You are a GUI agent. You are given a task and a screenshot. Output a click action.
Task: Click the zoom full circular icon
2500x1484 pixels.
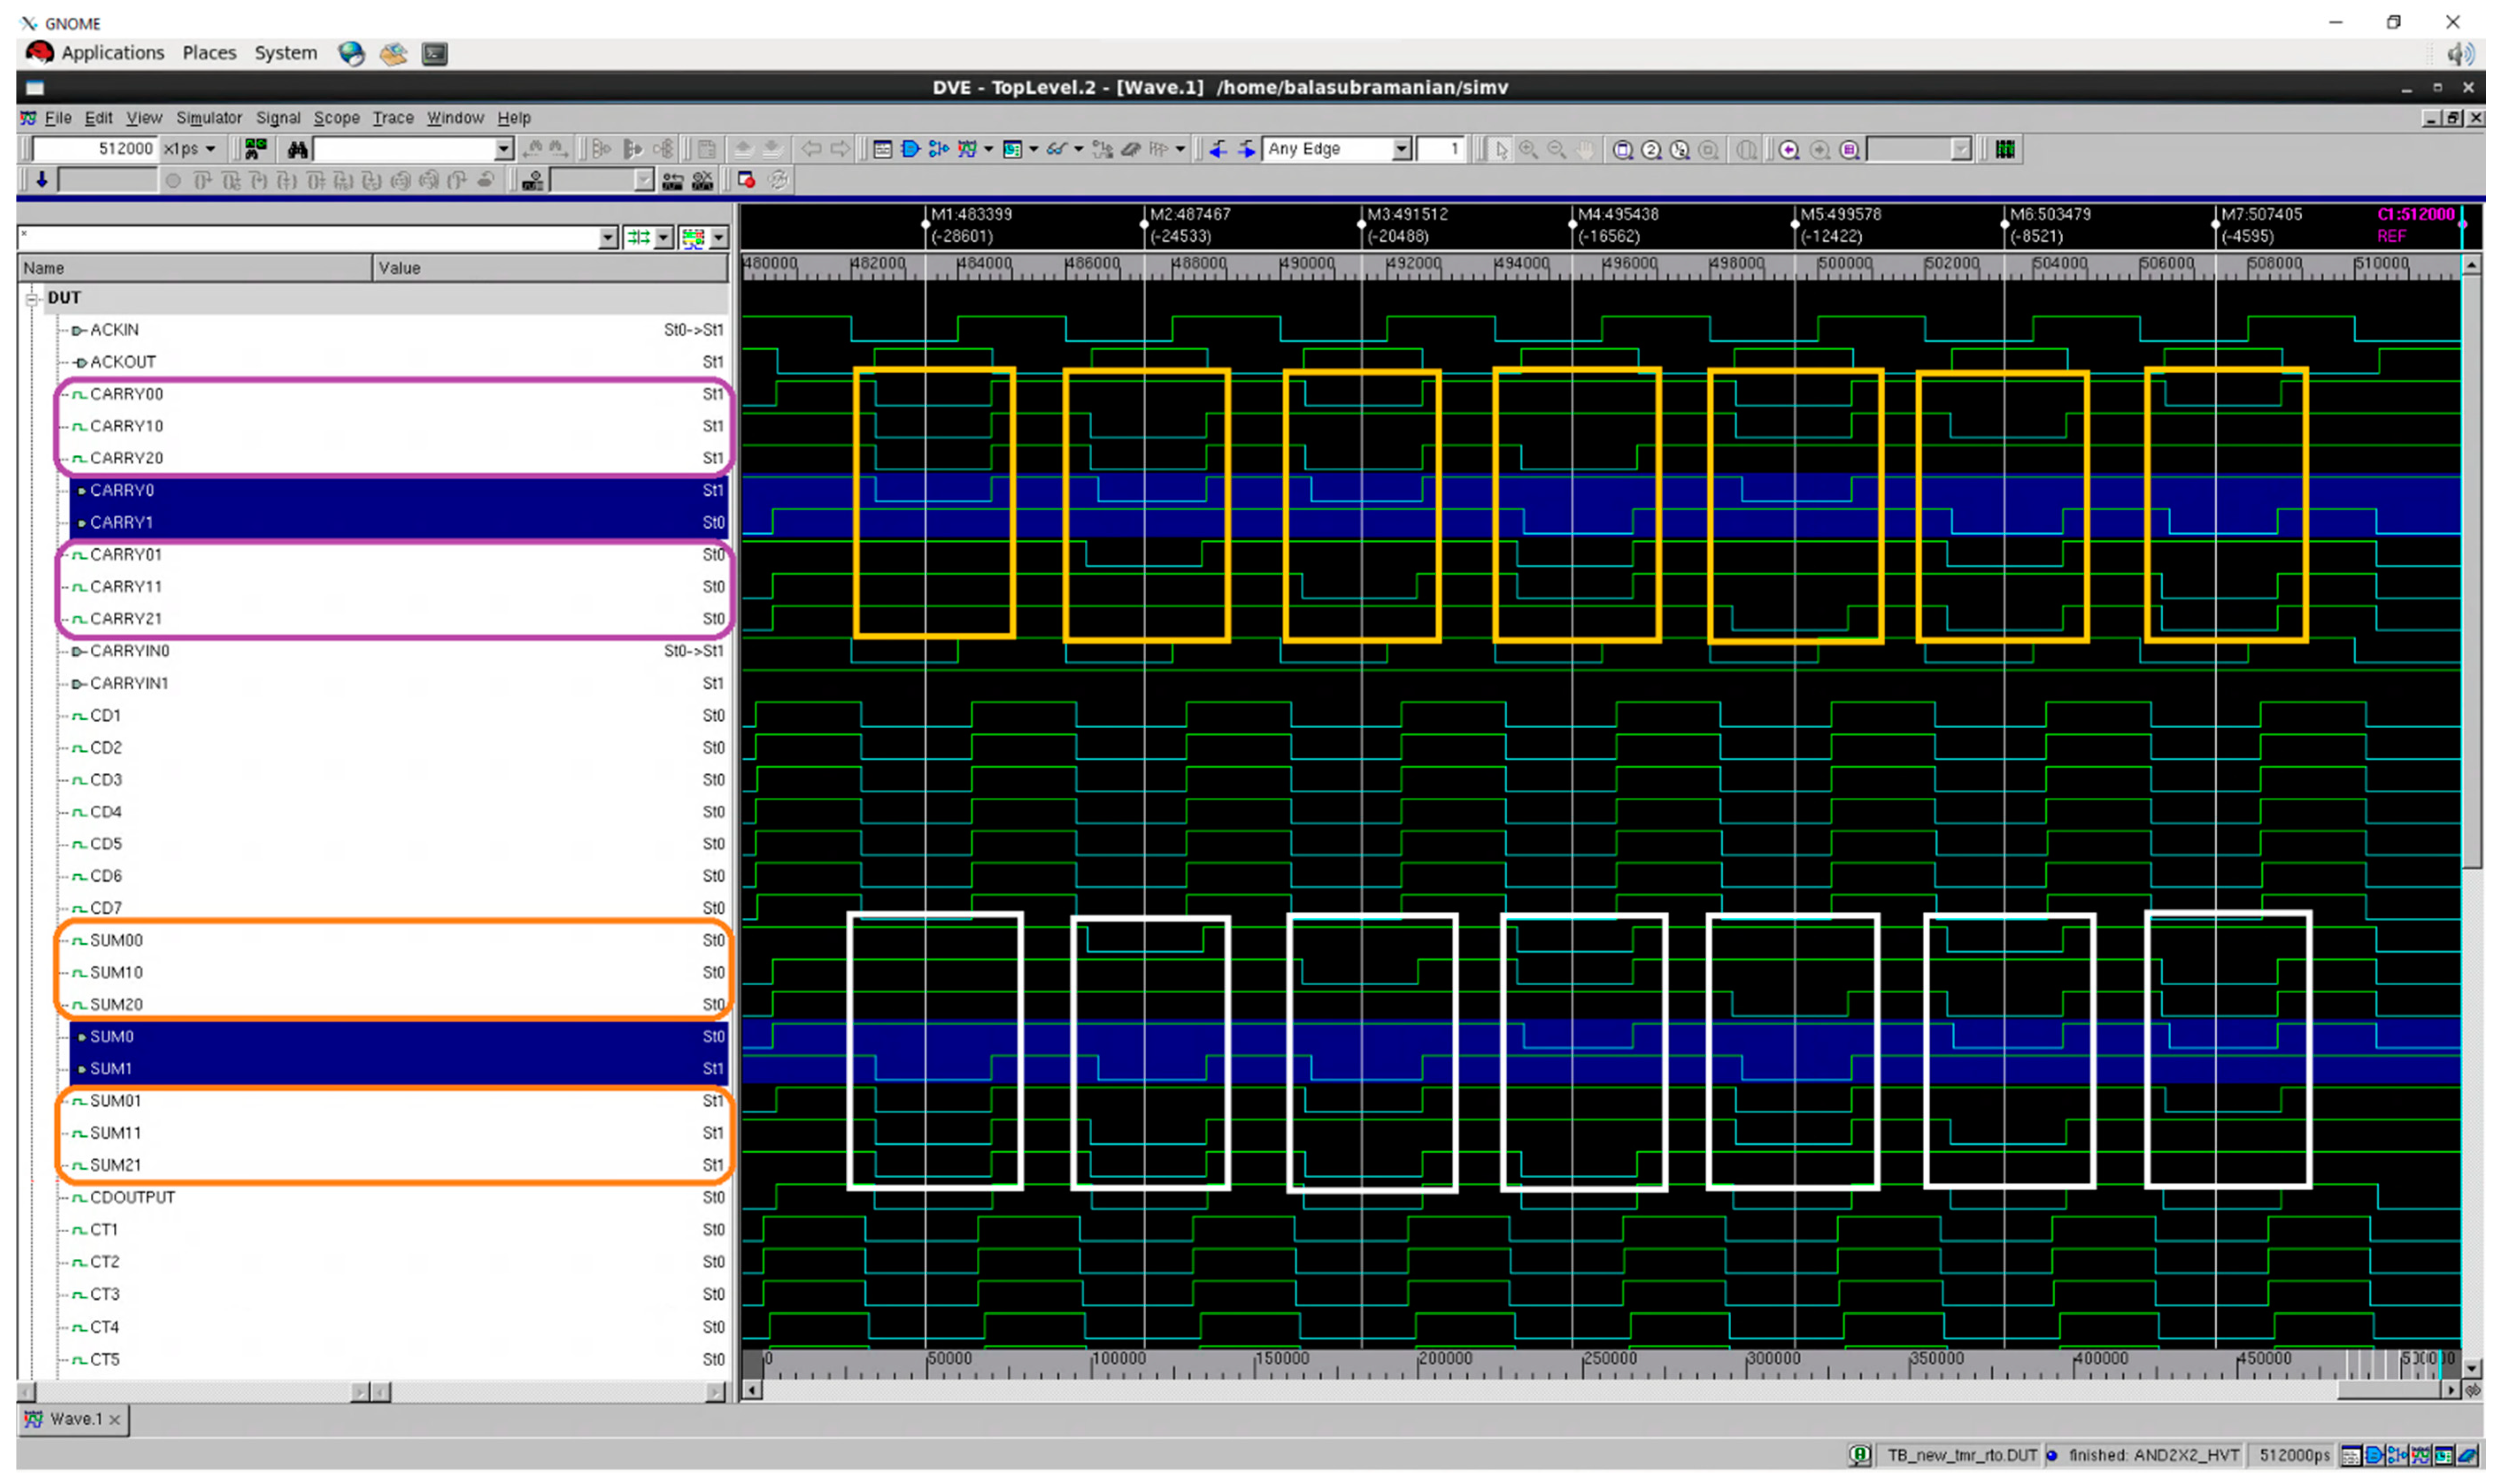pos(1622,150)
